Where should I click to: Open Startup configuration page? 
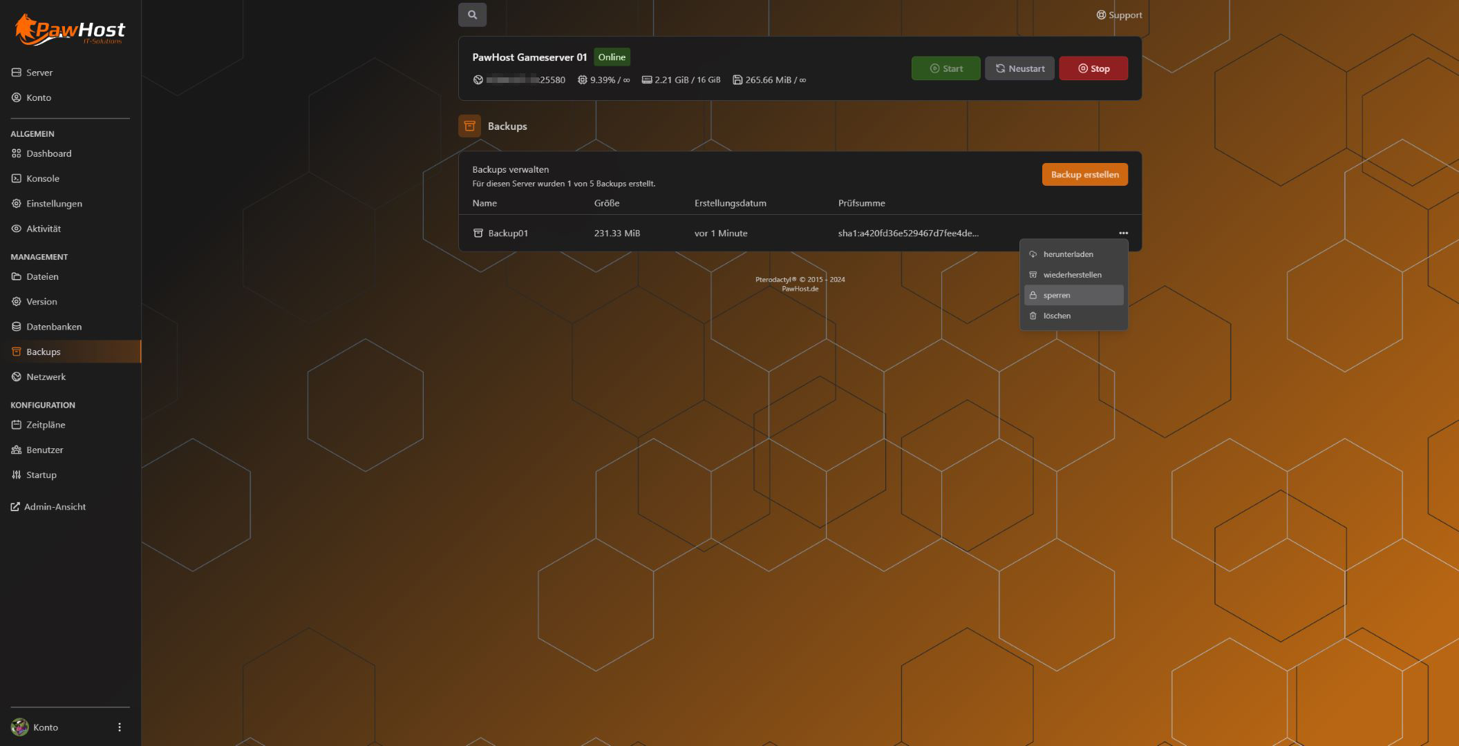(41, 475)
